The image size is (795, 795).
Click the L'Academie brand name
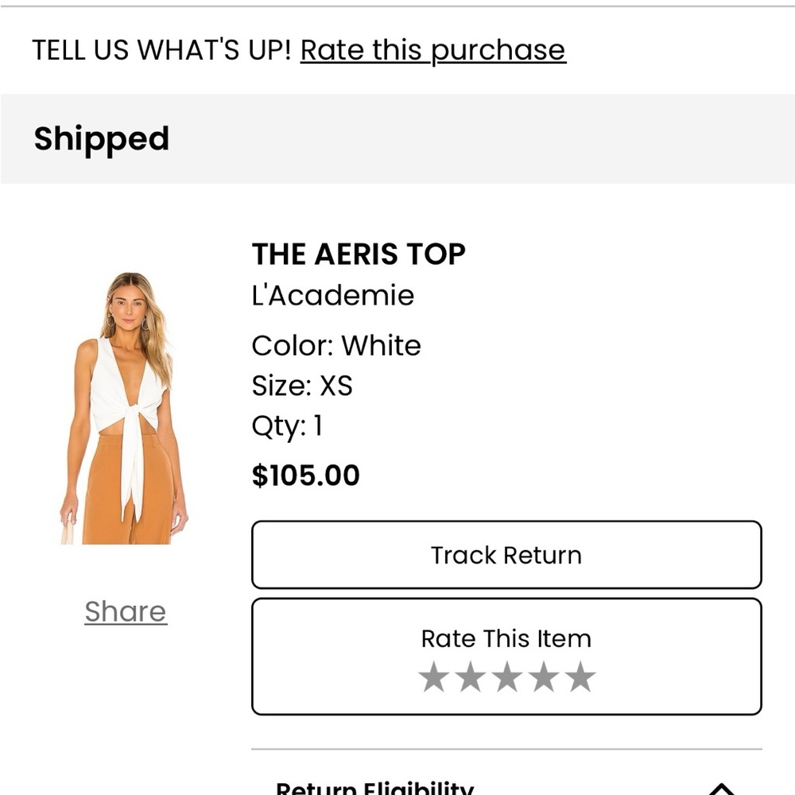tap(333, 296)
